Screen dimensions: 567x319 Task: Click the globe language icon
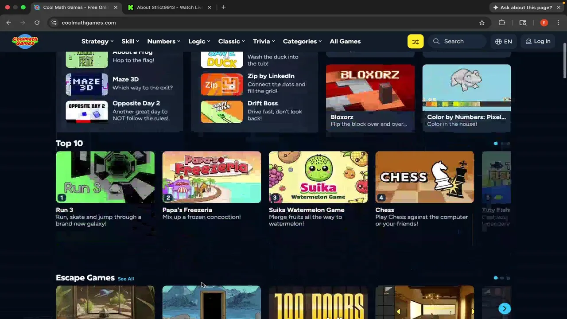click(x=498, y=41)
